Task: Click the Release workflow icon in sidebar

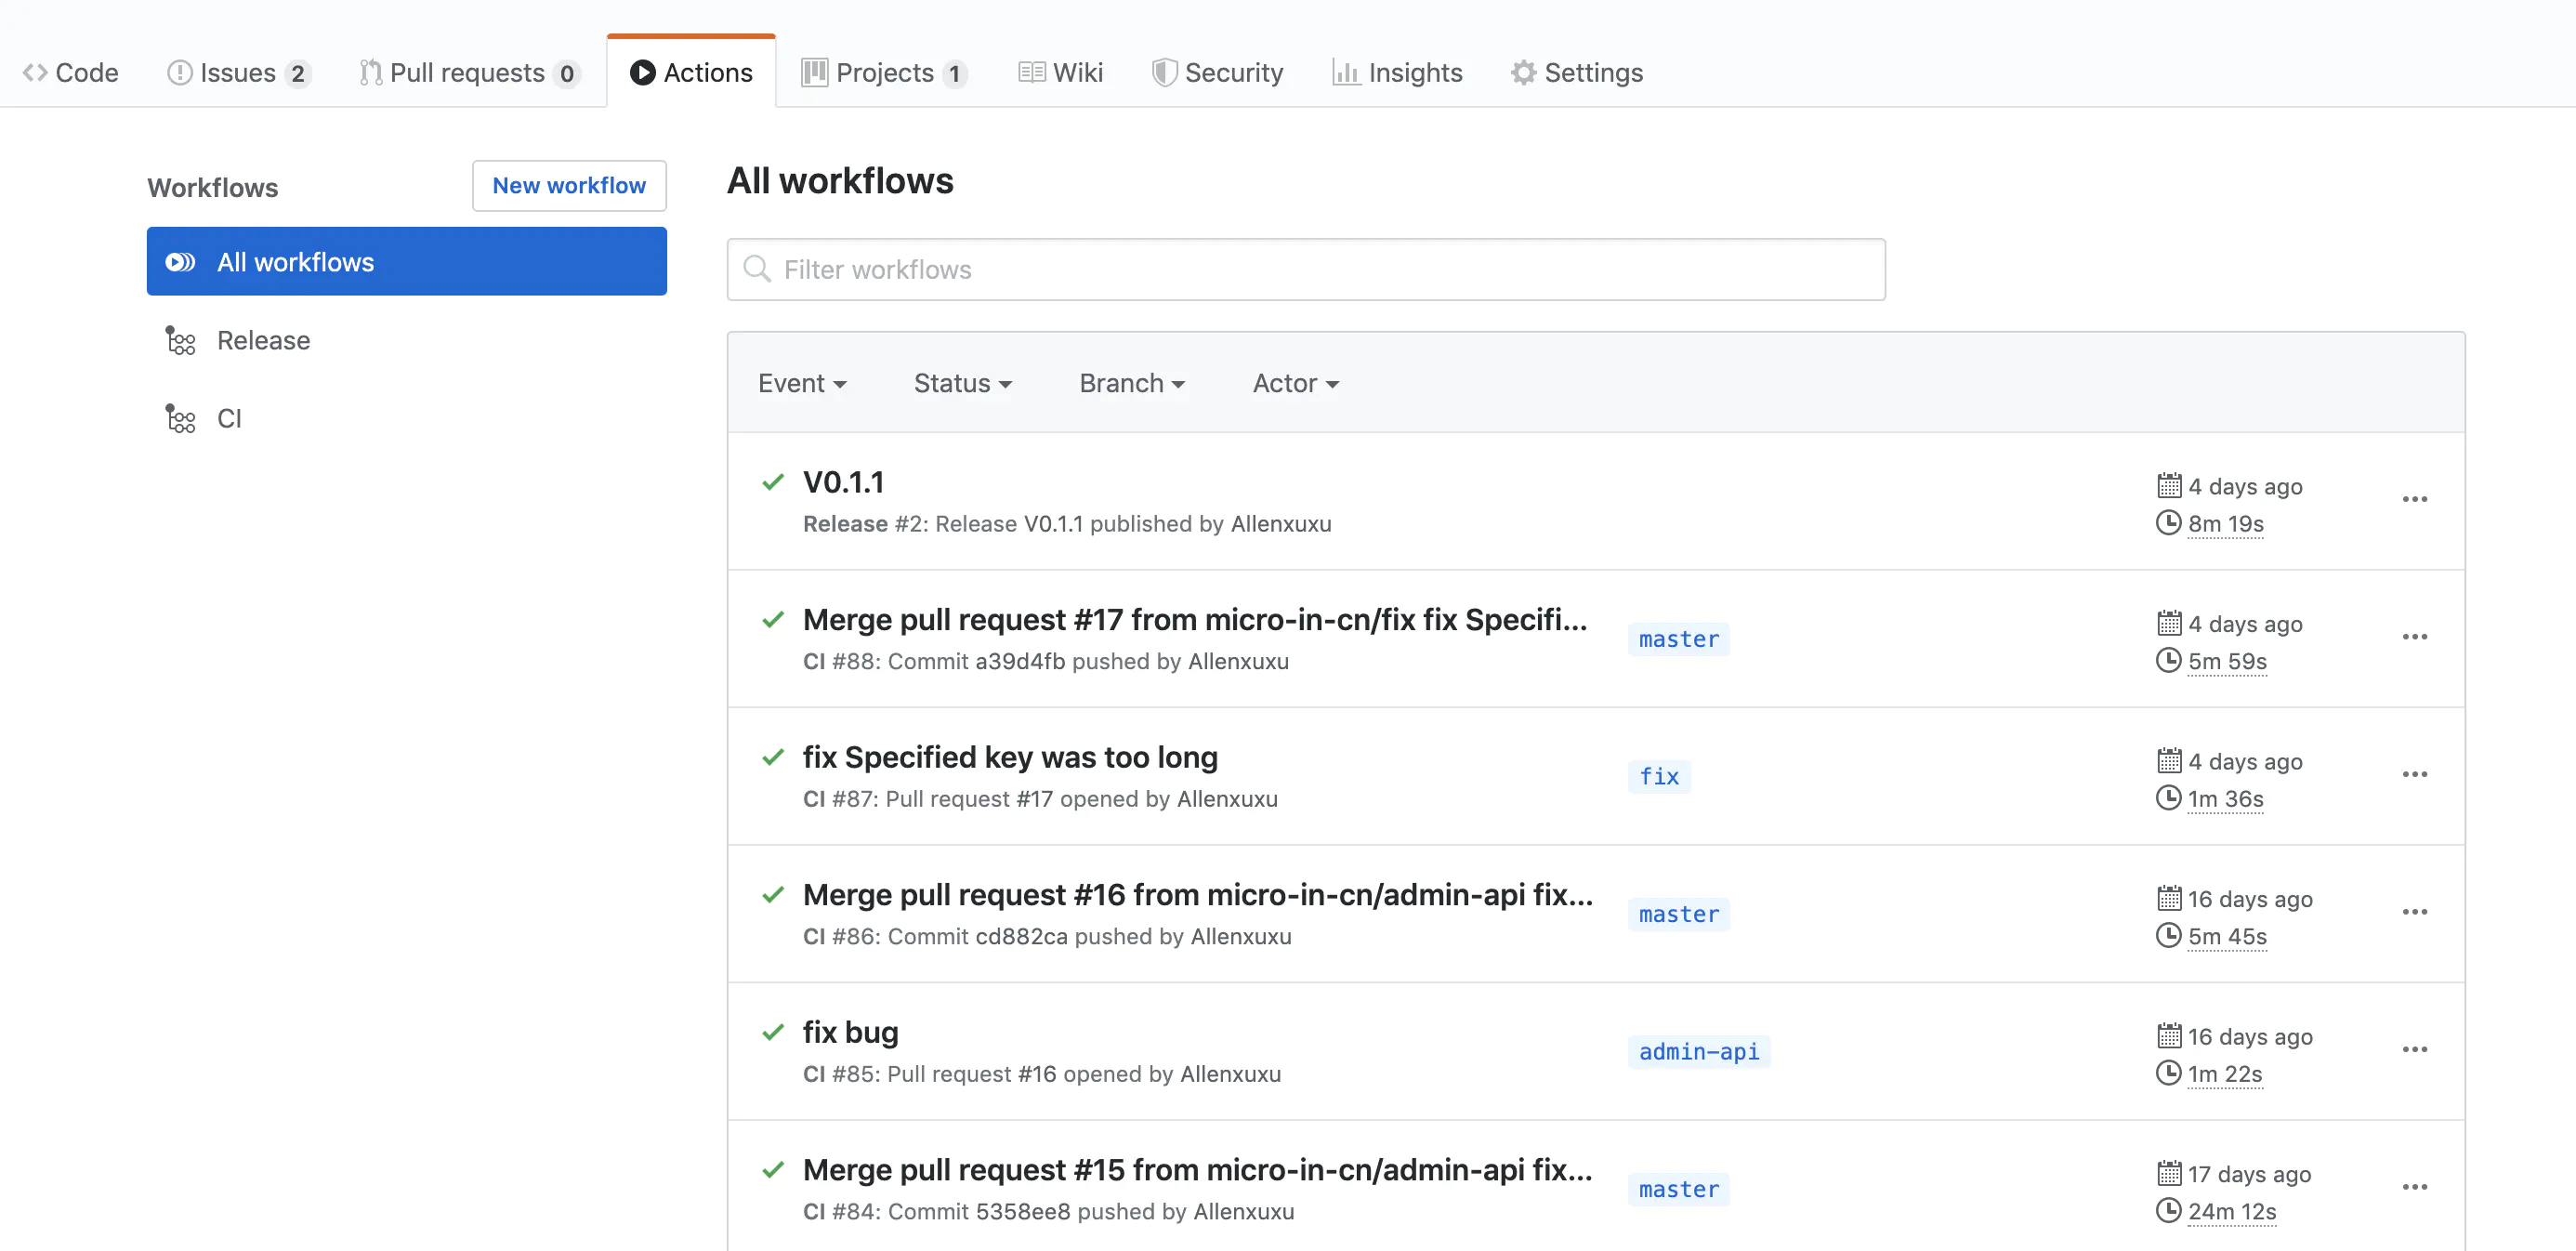Action: tap(180, 341)
